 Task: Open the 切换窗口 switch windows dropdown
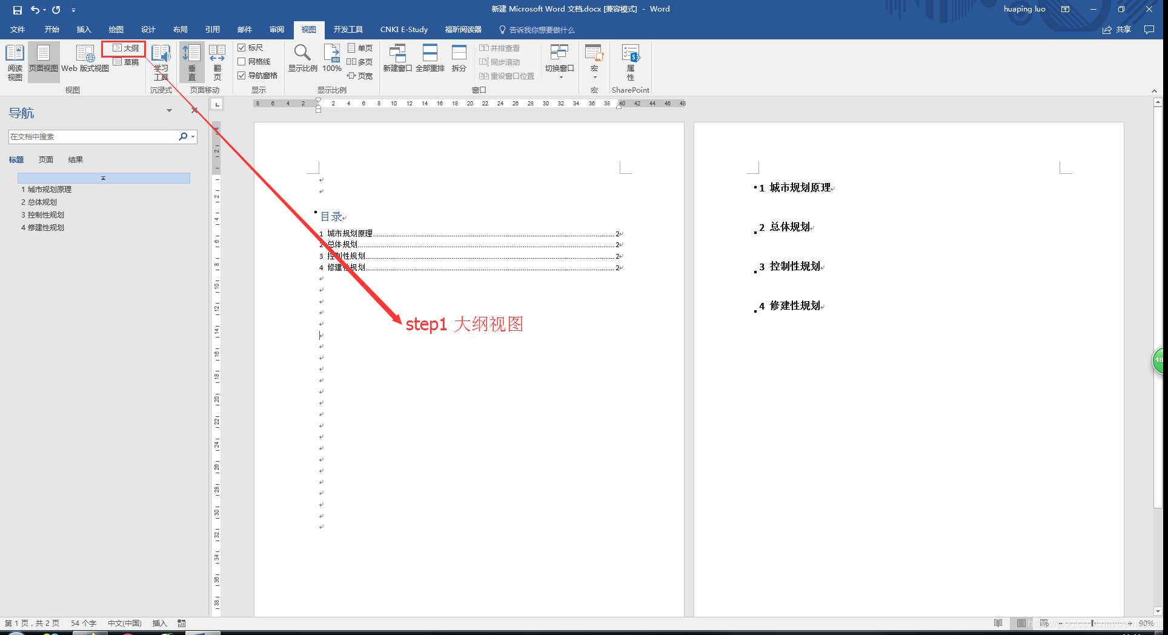559,62
